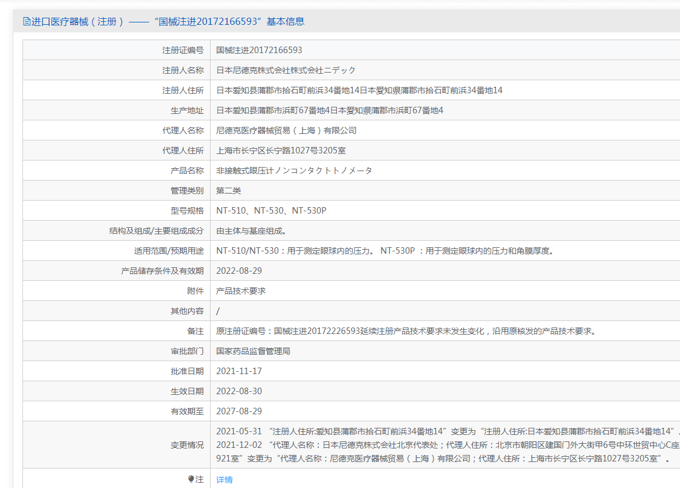Click the 批准日期 label
This screenshot has width=680, height=488.
(x=187, y=371)
